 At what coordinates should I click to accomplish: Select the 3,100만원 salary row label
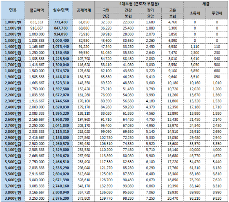click(x=13, y=150)
